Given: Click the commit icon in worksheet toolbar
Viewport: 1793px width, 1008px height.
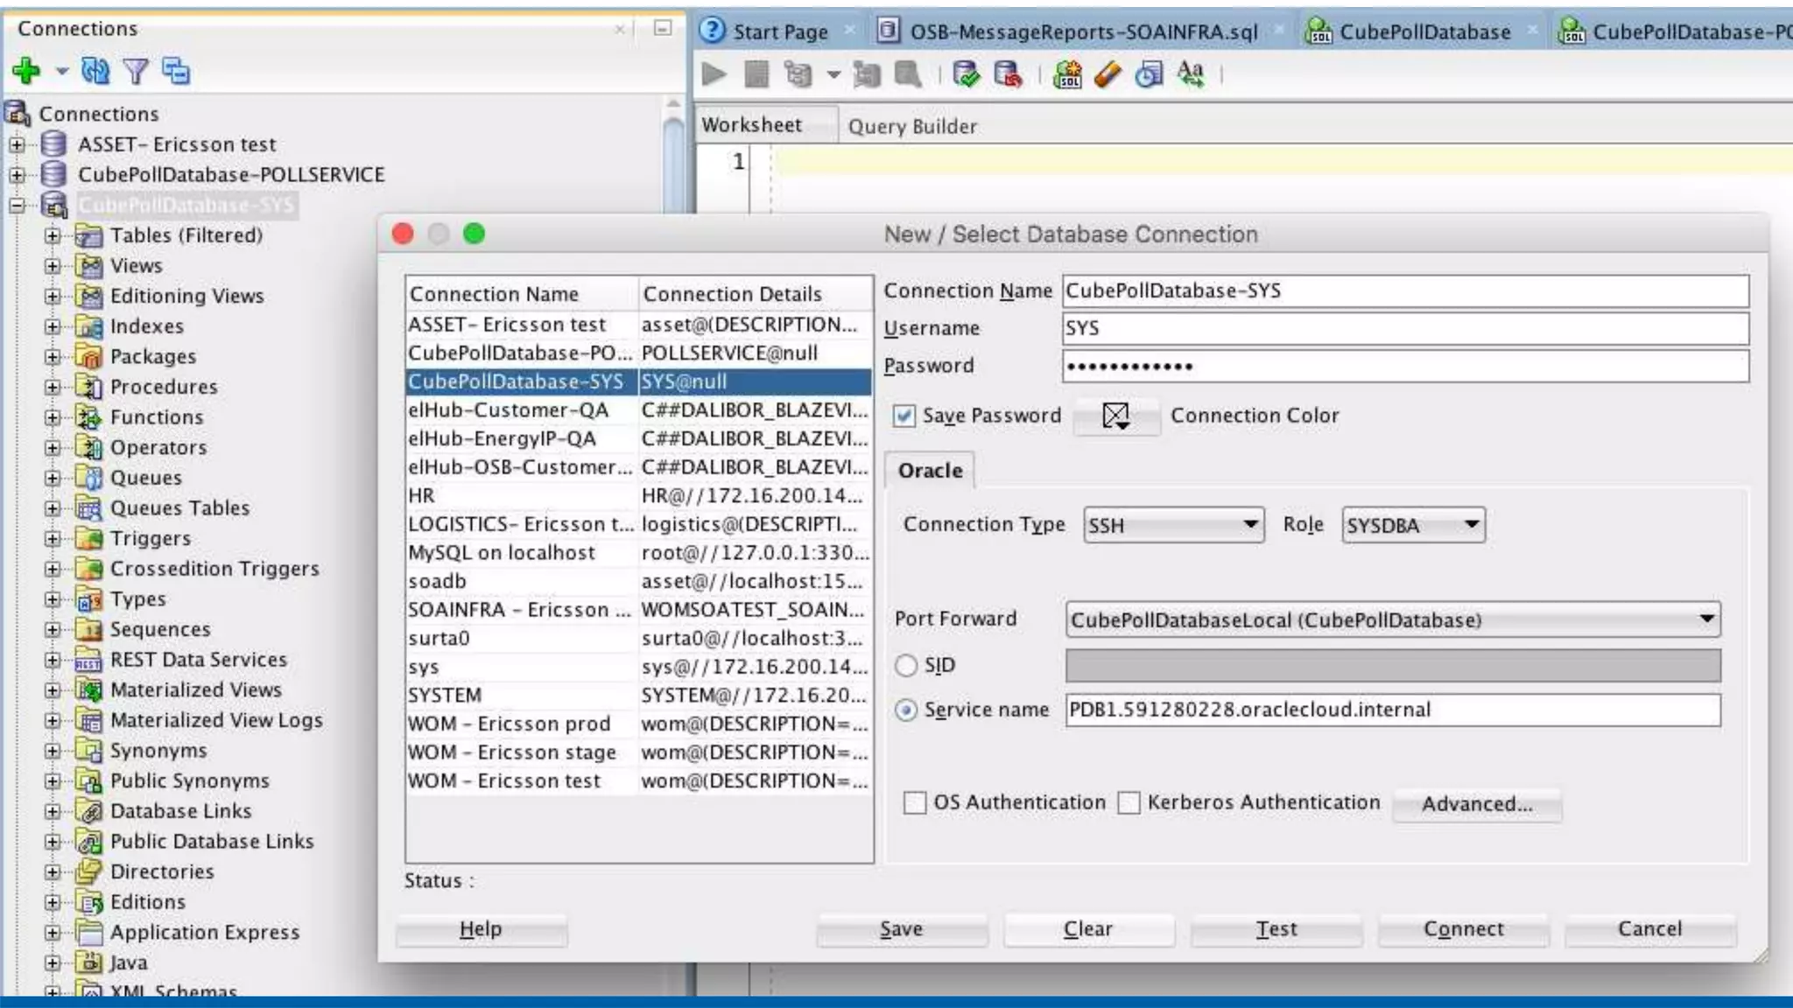Looking at the screenshot, I should coord(966,75).
